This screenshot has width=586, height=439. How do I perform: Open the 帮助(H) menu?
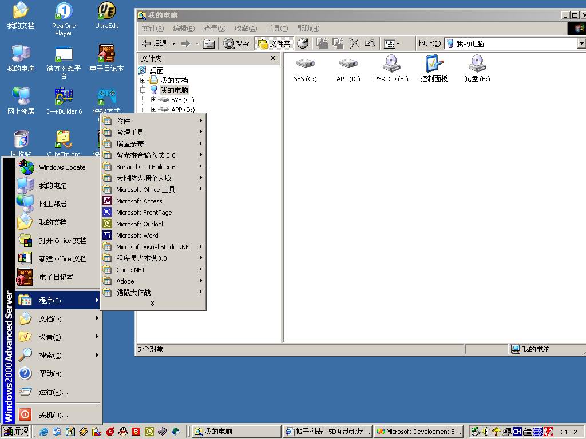click(308, 29)
